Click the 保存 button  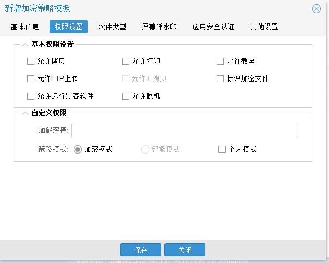pos(141,250)
